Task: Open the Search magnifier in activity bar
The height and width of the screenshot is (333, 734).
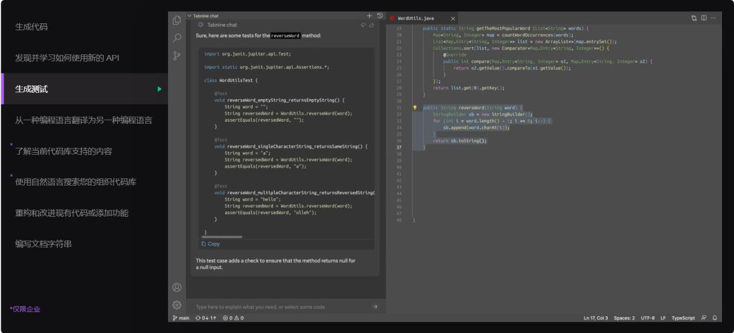Action: click(176, 38)
